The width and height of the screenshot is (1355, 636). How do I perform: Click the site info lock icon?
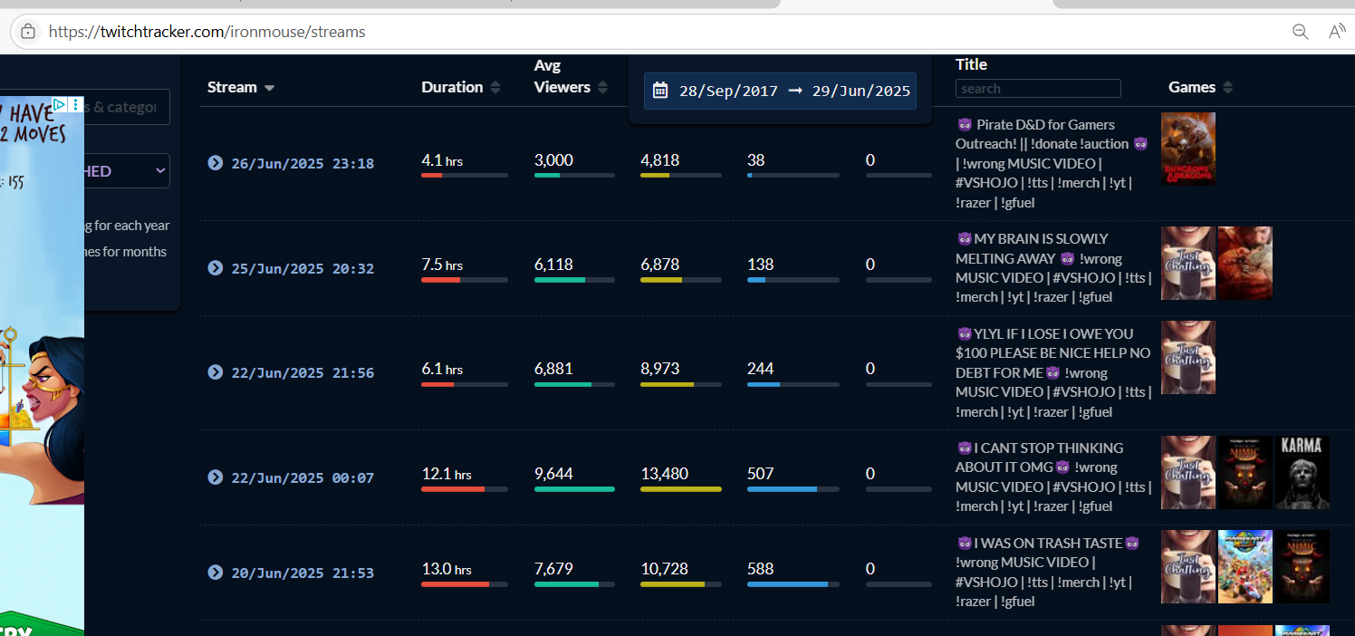pyautogui.click(x=28, y=32)
